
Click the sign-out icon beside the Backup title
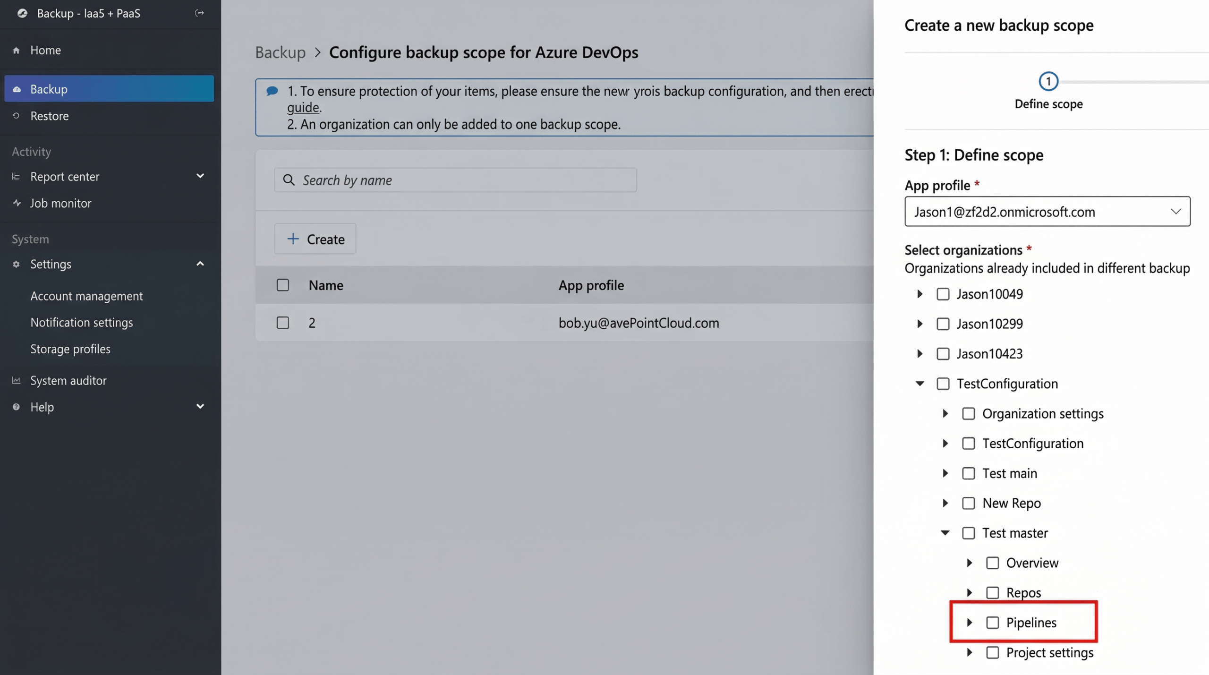[x=199, y=13]
